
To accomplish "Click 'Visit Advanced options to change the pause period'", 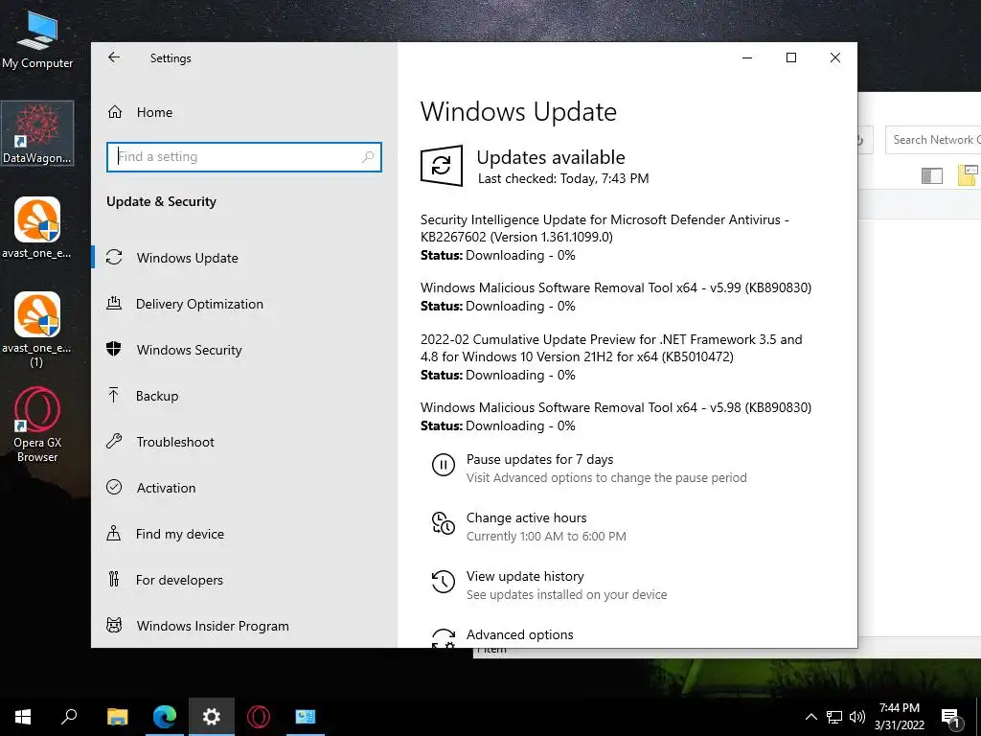I will pos(606,478).
